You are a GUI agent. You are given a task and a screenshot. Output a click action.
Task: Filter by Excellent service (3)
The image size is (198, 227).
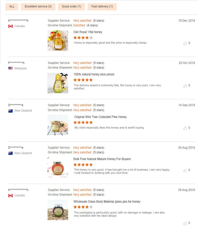[x=38, y=7]
